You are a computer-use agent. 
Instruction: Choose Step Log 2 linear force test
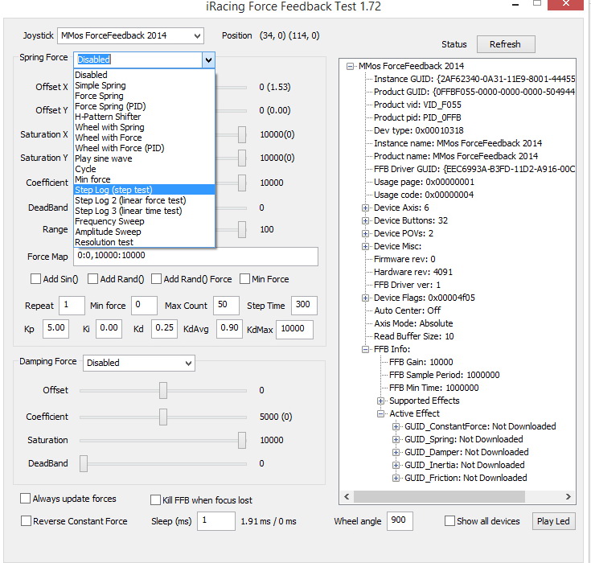tap(145, 200)
